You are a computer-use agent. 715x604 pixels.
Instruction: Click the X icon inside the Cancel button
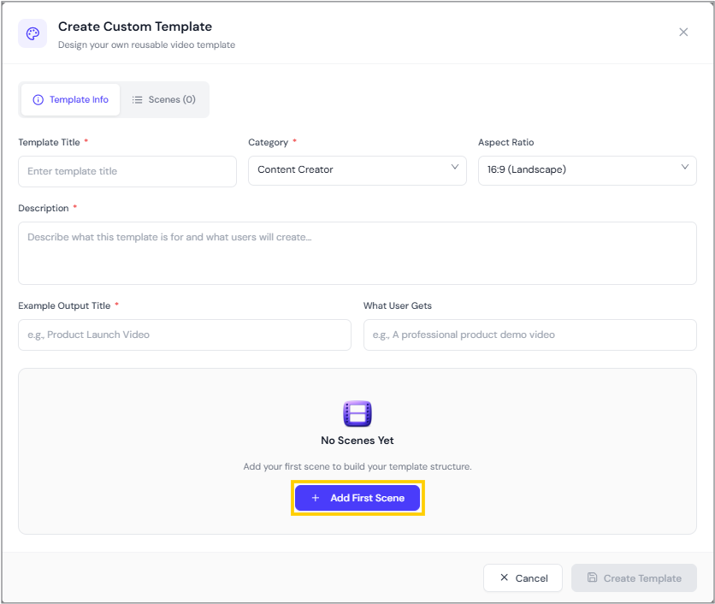504,577
